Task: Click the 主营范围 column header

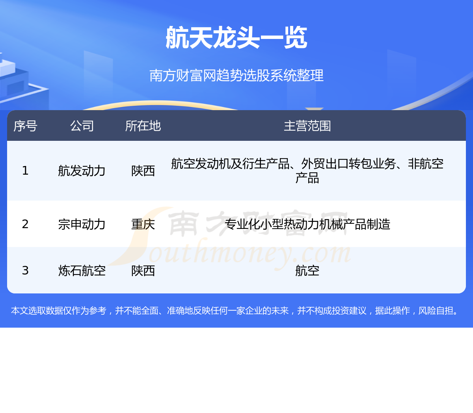Action: [307, 126]
